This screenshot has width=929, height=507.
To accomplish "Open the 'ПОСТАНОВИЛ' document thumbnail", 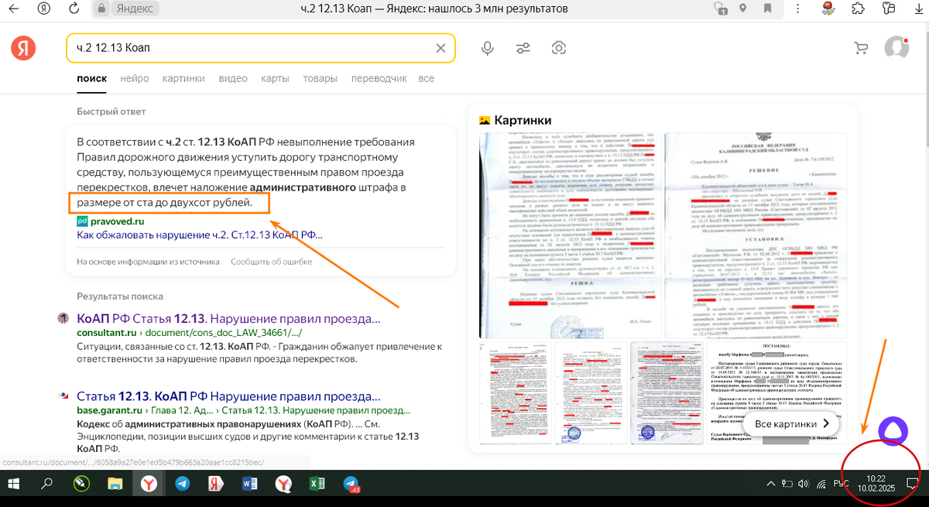I will [x=778, y=393].
